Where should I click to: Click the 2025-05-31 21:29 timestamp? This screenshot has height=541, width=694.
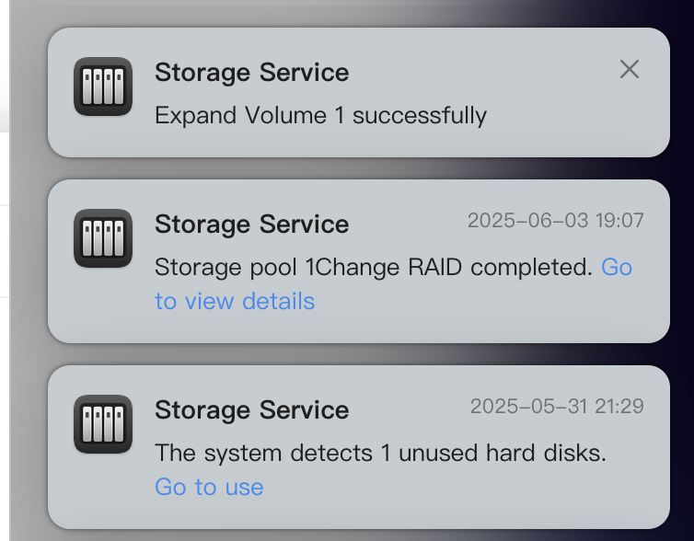[557, 406]
